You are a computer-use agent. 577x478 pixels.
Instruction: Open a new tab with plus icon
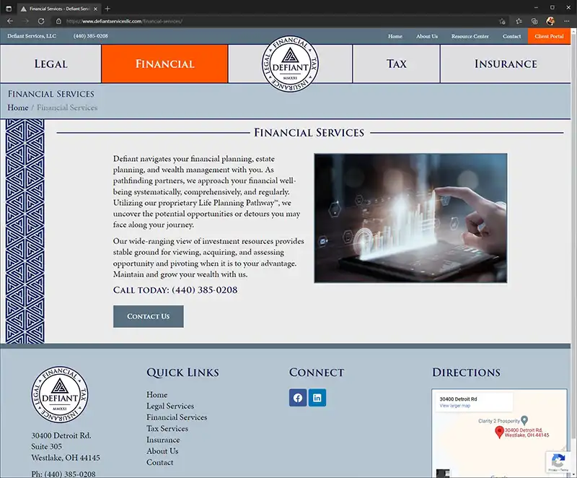click(107, 9)
